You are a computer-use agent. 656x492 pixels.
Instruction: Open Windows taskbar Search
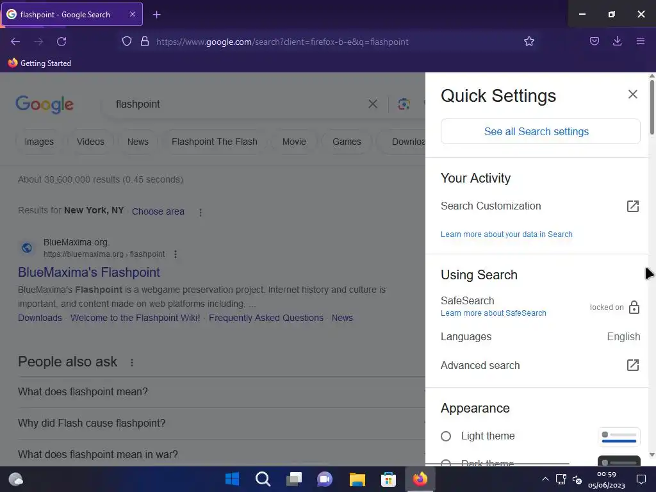coord(263,479)
